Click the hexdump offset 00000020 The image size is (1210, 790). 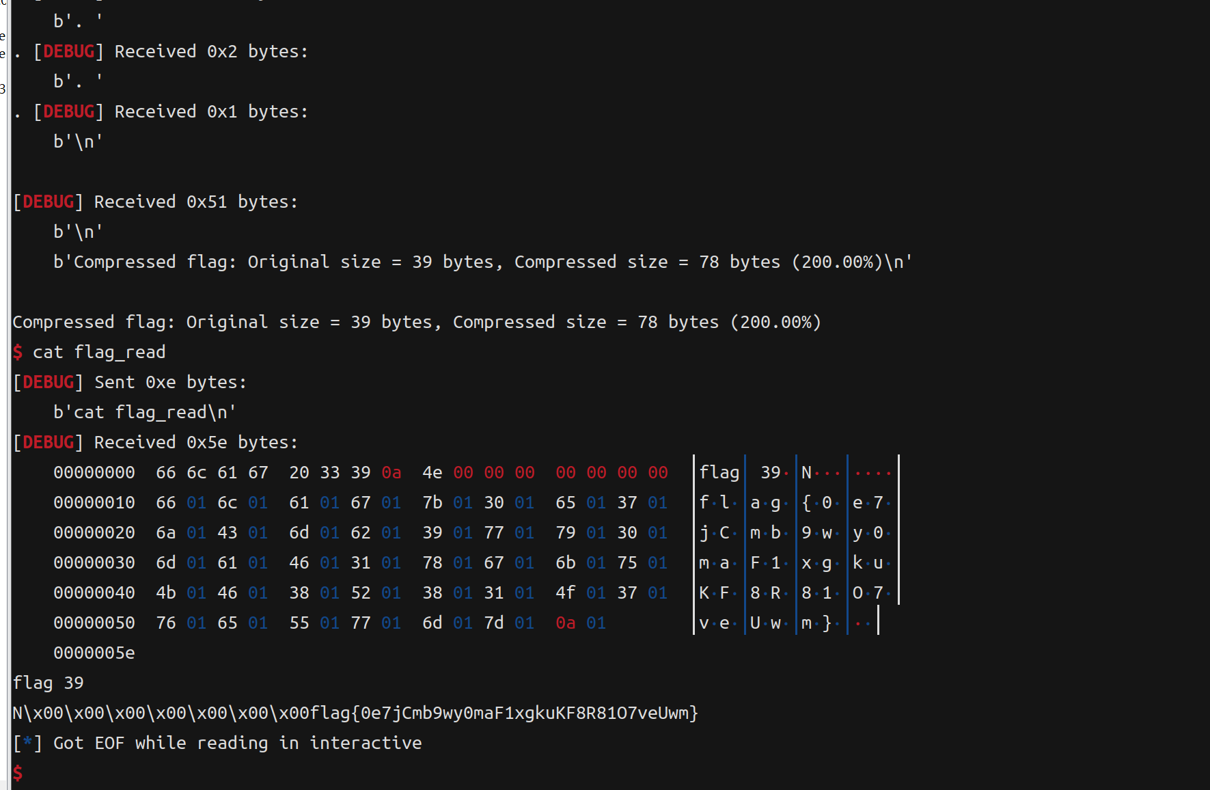(94, 532)
